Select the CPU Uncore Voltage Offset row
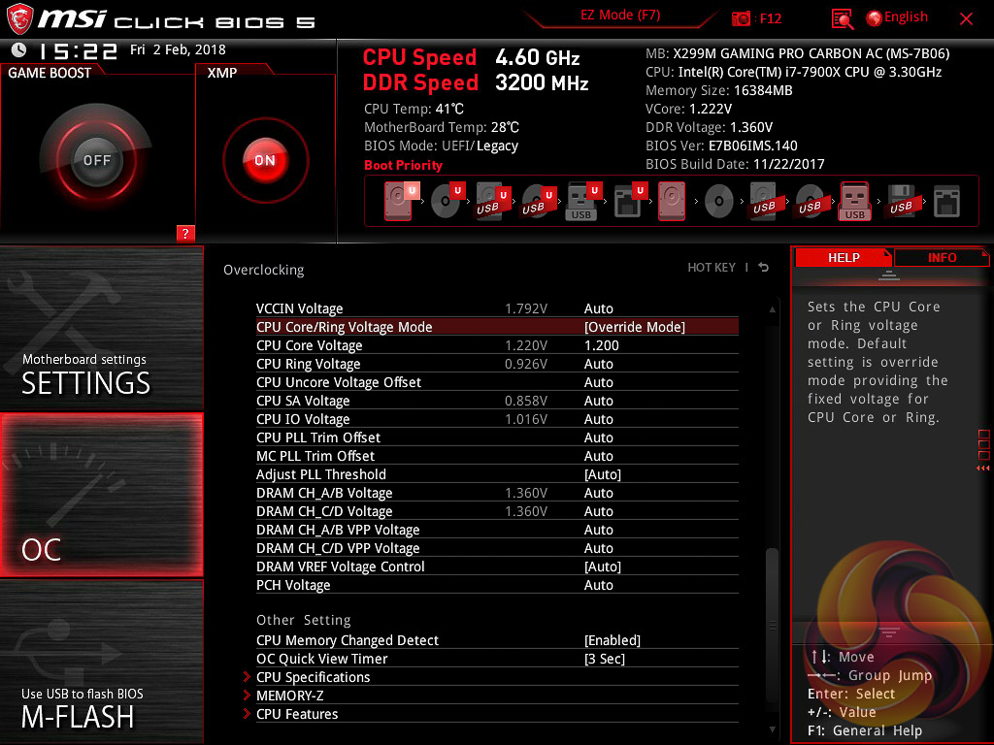This screenshot has height=745, width=994. click(x=497, y=382)
